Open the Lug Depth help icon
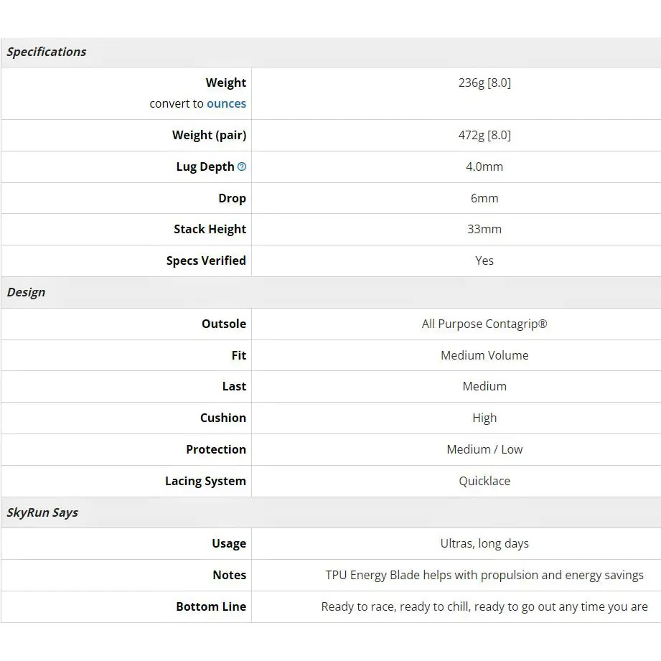The image size is (661, 661). tap(242, 167)
